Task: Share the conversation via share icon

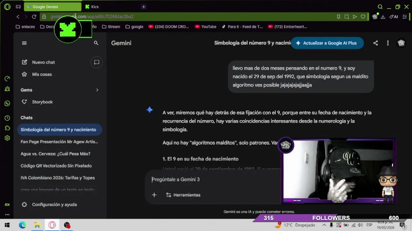Action: [375, 43]
